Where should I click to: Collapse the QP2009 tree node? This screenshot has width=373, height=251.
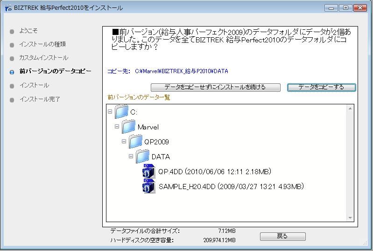[x=124, y=142]
